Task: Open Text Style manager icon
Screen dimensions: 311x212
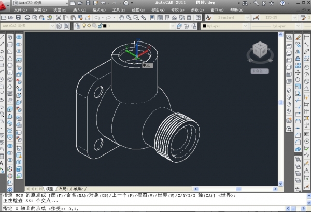Action: 208,18
